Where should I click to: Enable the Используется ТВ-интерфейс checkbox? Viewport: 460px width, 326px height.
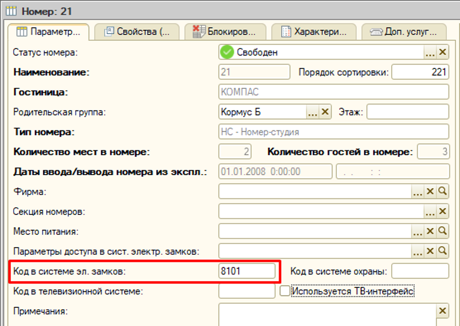[285, 291]
